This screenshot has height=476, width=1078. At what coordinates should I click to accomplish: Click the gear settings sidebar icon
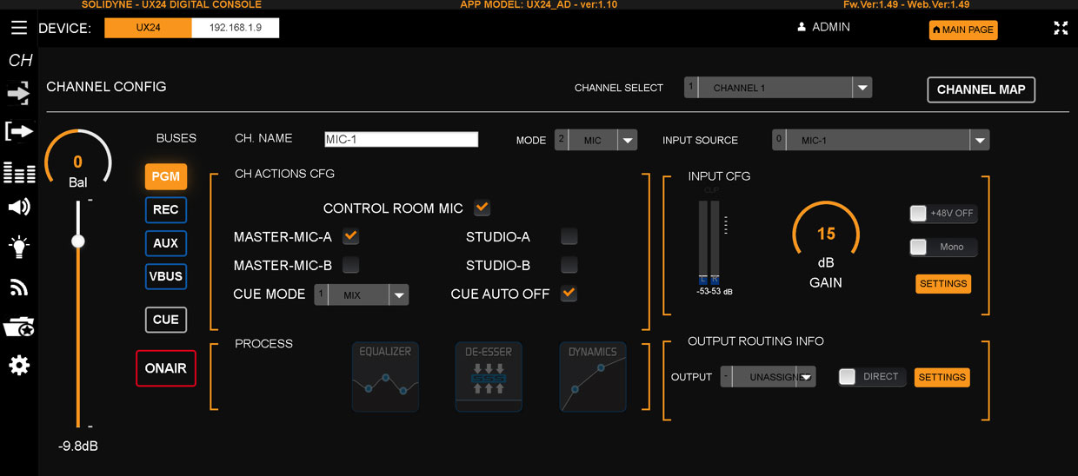[19, 366]
